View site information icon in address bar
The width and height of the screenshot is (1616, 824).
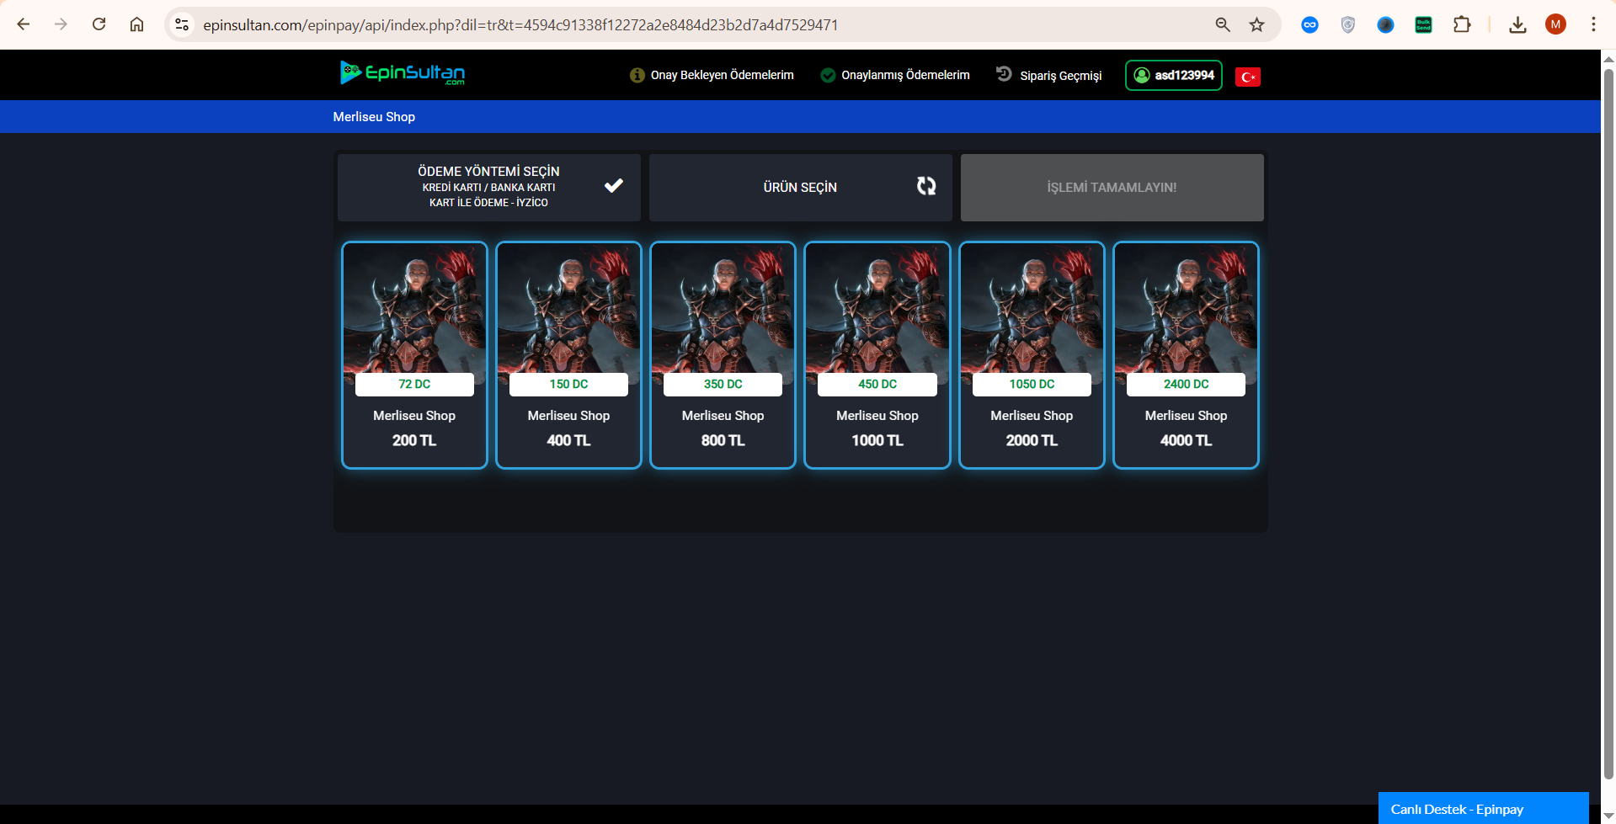pyautogui.click(x=182, y=24)
